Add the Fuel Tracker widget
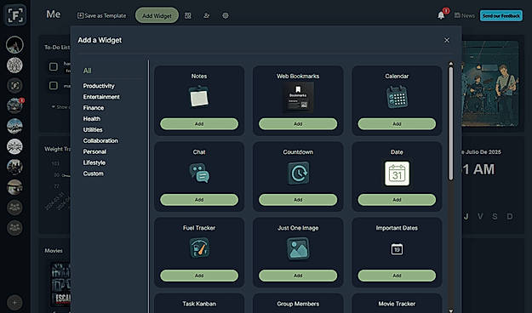The height and width of the screenshot is (313, 532). point(199,276)
